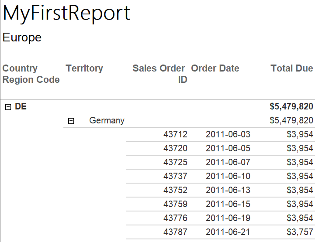Click sales order ID 43759

coord(176,204)
